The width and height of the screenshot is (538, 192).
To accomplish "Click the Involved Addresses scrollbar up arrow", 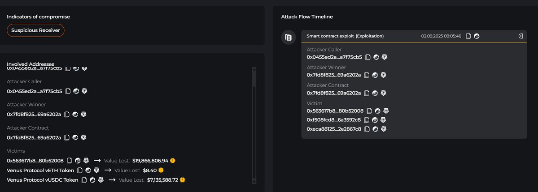I will pos(254,69).
